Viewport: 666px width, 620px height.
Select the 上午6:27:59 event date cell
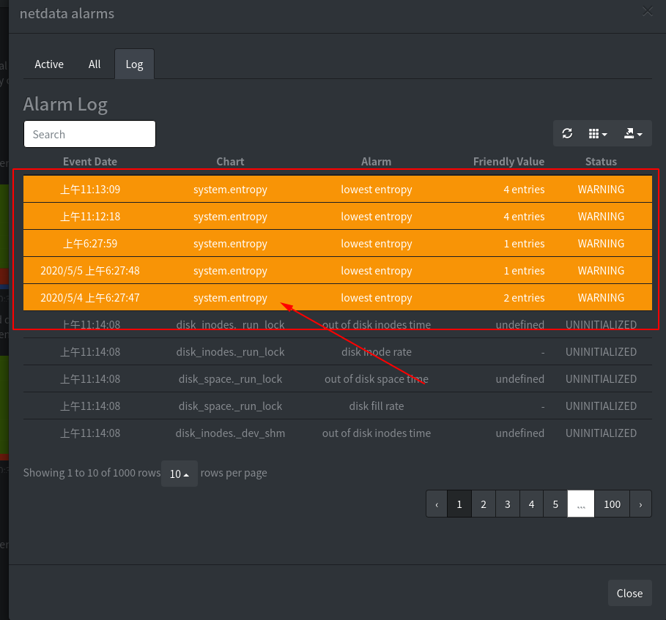click(90, 244)
